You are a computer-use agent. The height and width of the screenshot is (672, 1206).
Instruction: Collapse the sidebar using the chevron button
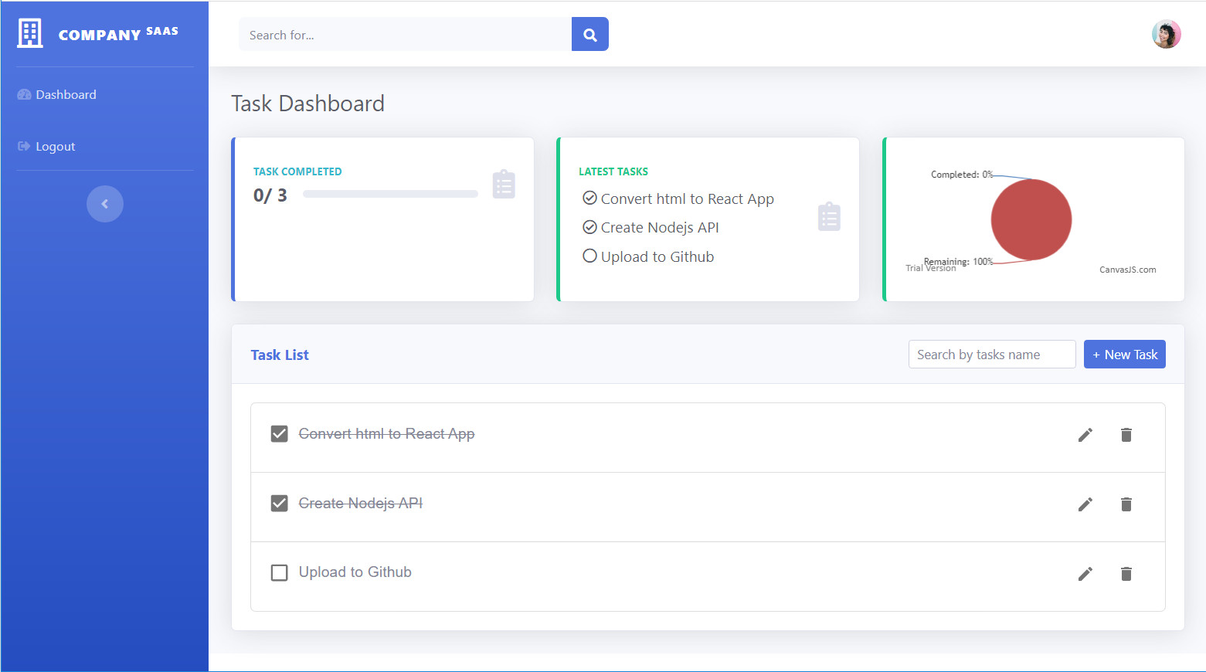coord(104,203)
